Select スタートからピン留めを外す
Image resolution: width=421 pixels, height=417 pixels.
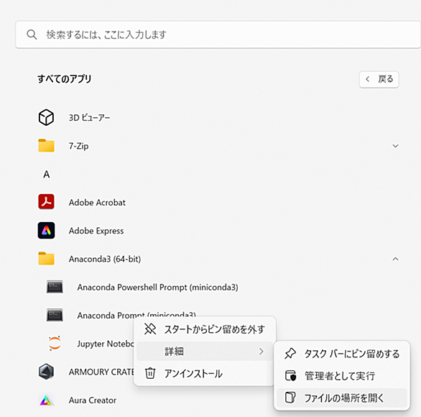[205, 329]
